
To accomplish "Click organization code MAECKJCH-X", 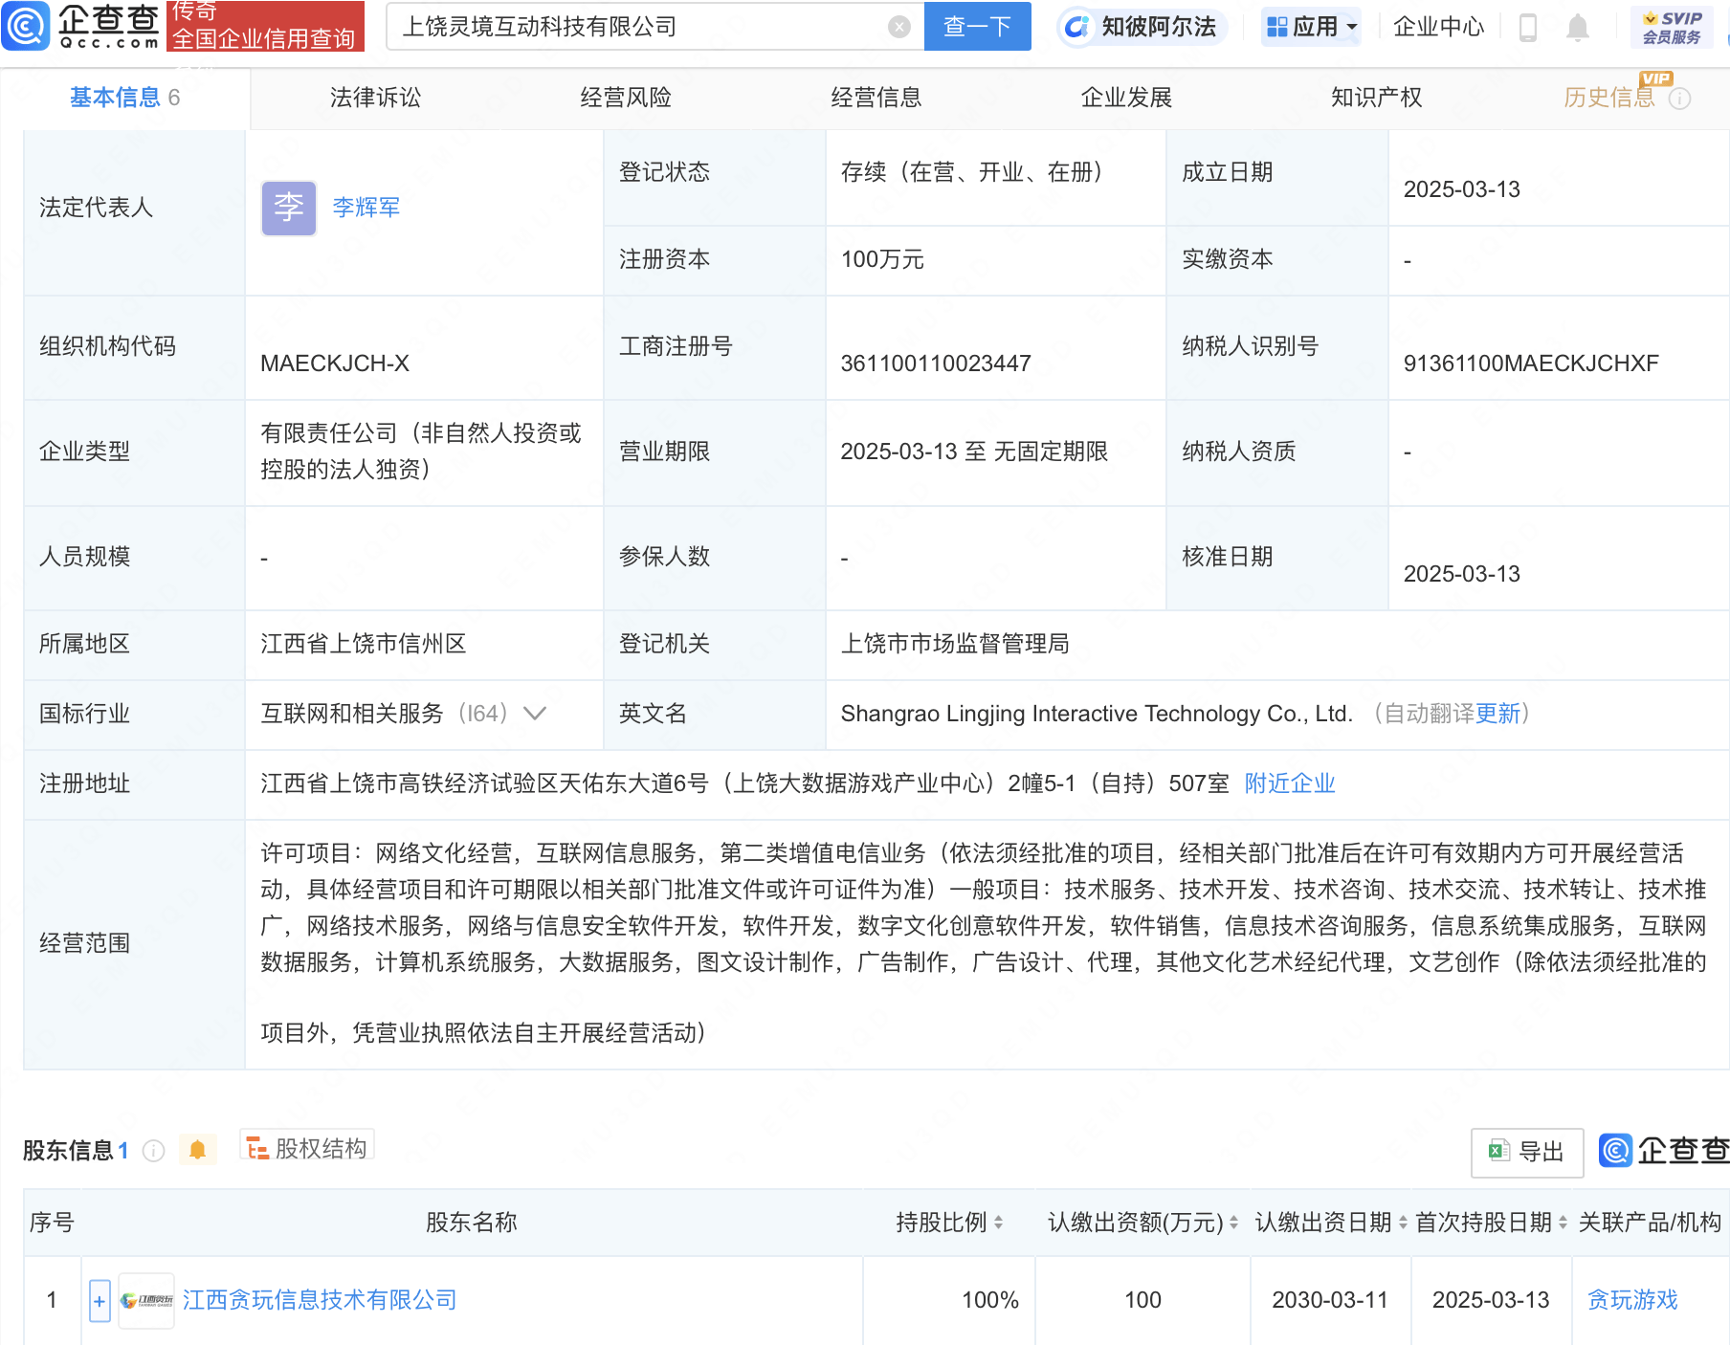I will tap(335, 364).
